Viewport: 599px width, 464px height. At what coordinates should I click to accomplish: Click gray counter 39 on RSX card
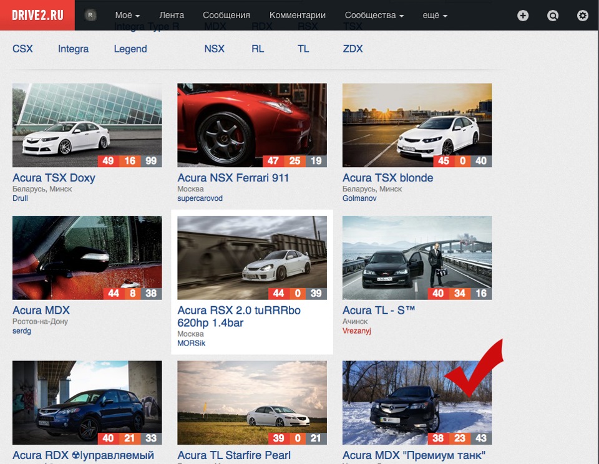[316, 293]
